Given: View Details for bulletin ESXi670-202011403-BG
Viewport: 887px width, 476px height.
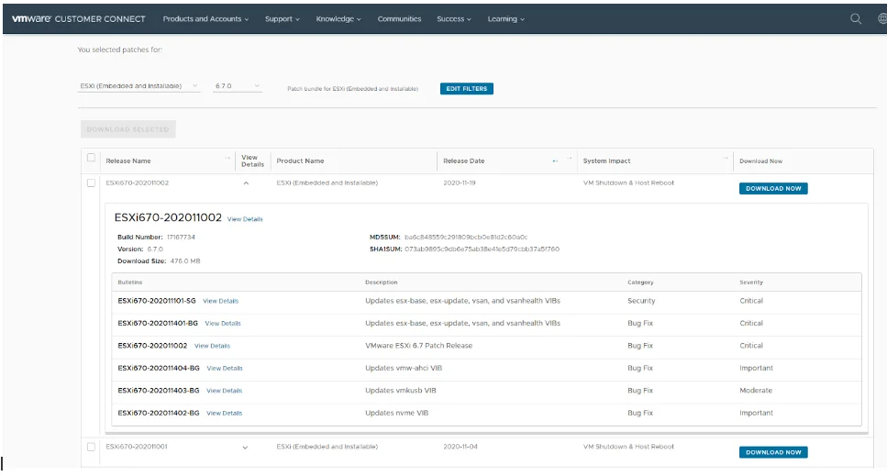Looking at the screenshot, I should pos(224,391).
